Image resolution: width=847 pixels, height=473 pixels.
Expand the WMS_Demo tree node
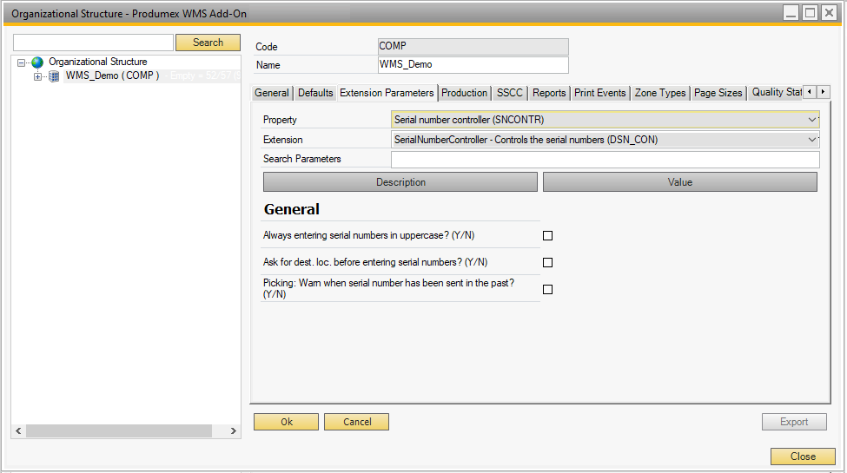[x=37, y=76]
